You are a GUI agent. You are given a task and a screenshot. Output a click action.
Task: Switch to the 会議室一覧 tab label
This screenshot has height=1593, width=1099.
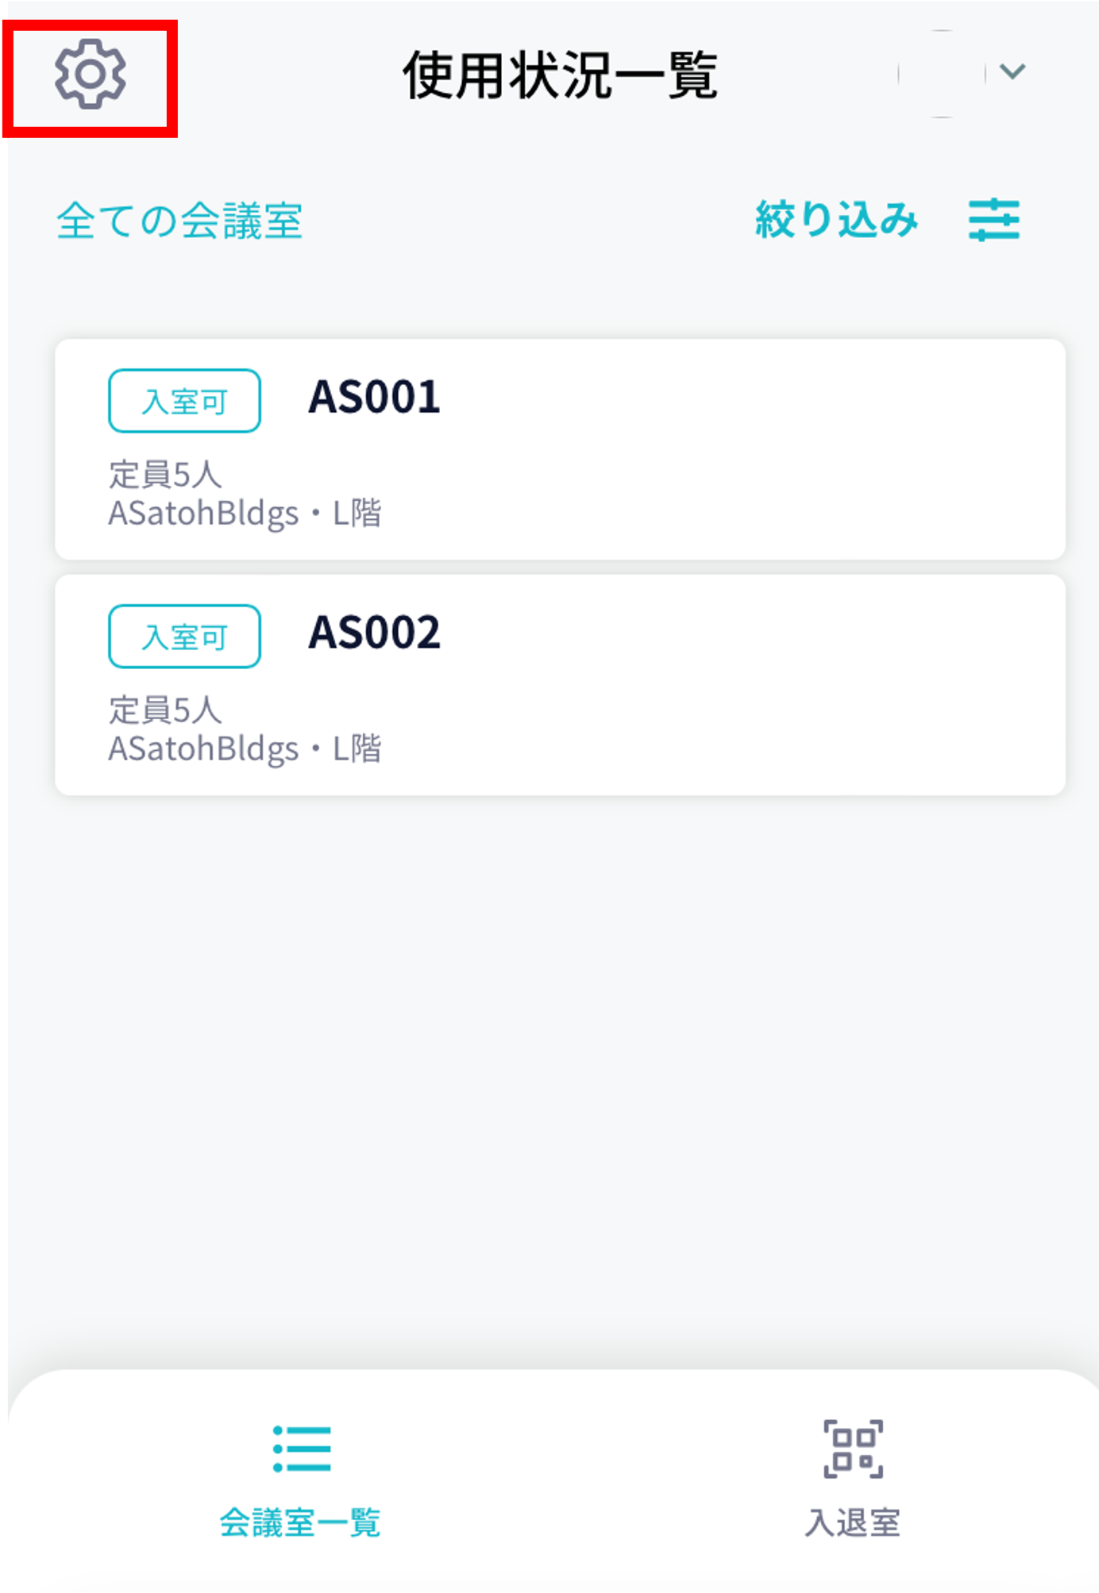click(x=300, y=1522)
